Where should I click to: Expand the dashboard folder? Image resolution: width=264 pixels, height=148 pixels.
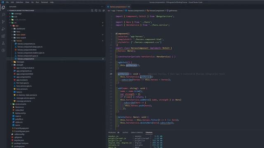[x=21, y=29]
